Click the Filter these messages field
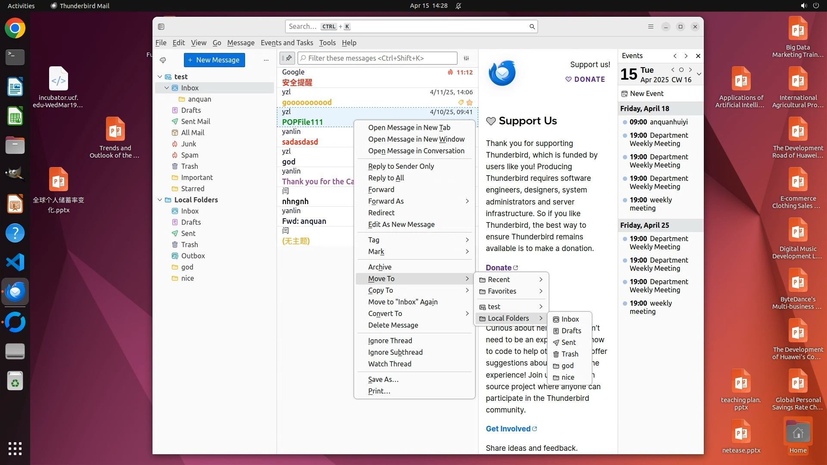Viewport: 827px width, 465px height. 378,58
